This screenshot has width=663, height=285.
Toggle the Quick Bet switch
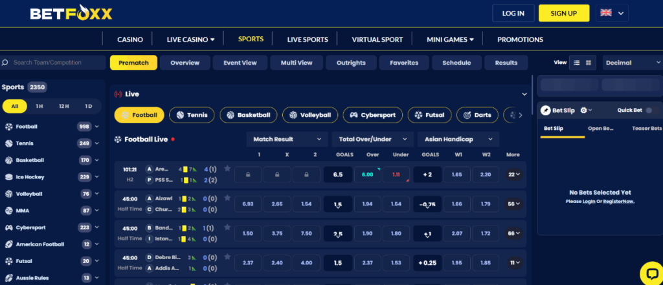click(650, 111)
